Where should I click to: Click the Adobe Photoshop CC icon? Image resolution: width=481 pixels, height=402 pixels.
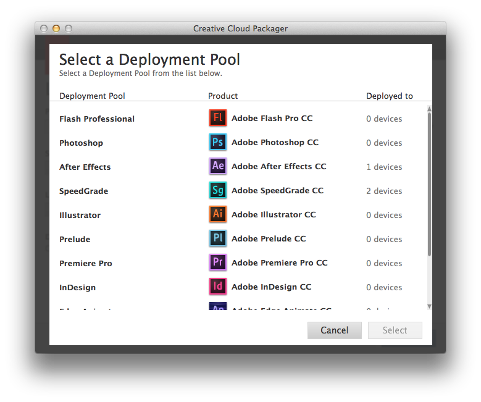click(x=218, y=142)
